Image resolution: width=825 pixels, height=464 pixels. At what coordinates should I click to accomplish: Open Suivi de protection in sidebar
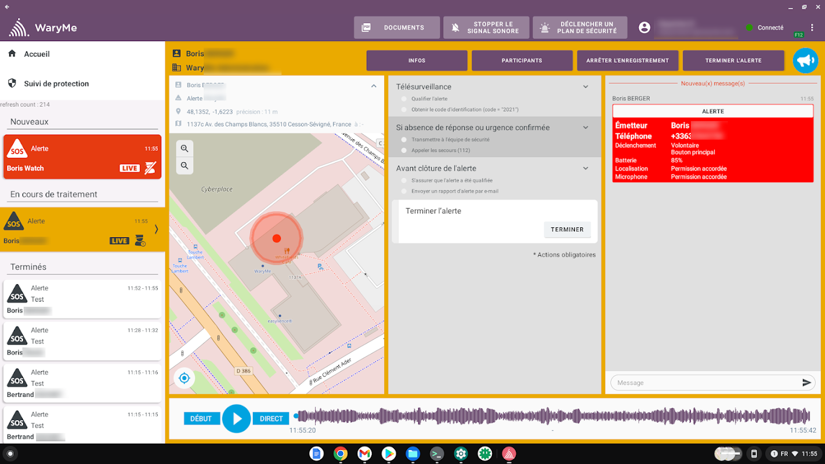(x=56, y=84)
